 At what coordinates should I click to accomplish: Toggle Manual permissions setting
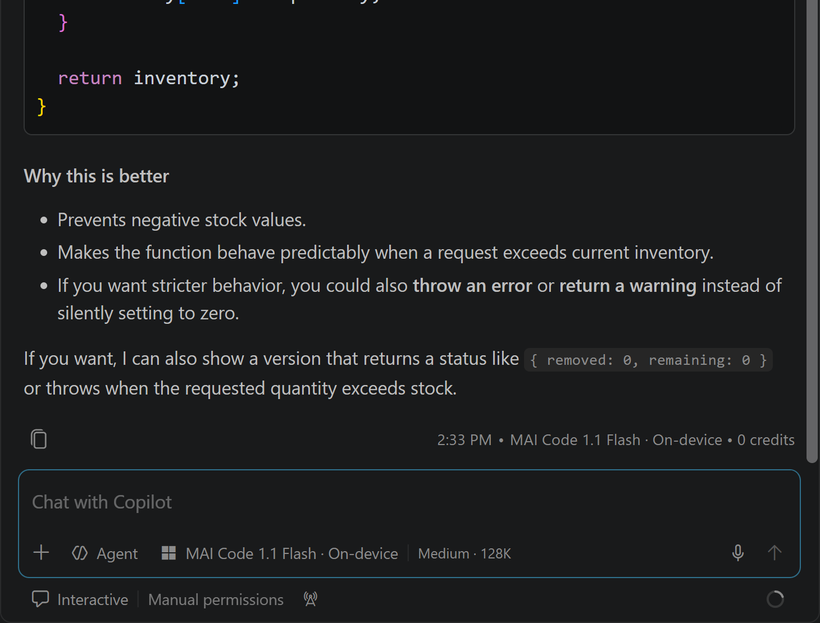(x=216, y=599)
